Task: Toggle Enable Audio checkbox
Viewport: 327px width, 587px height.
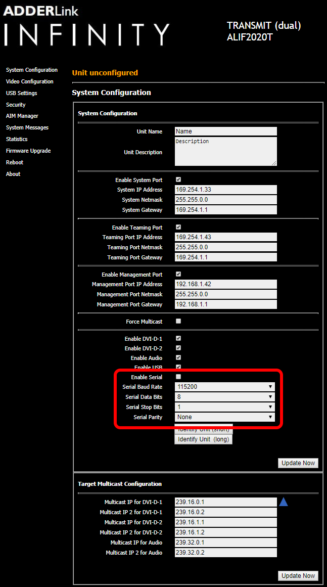Action: point(178,358)
